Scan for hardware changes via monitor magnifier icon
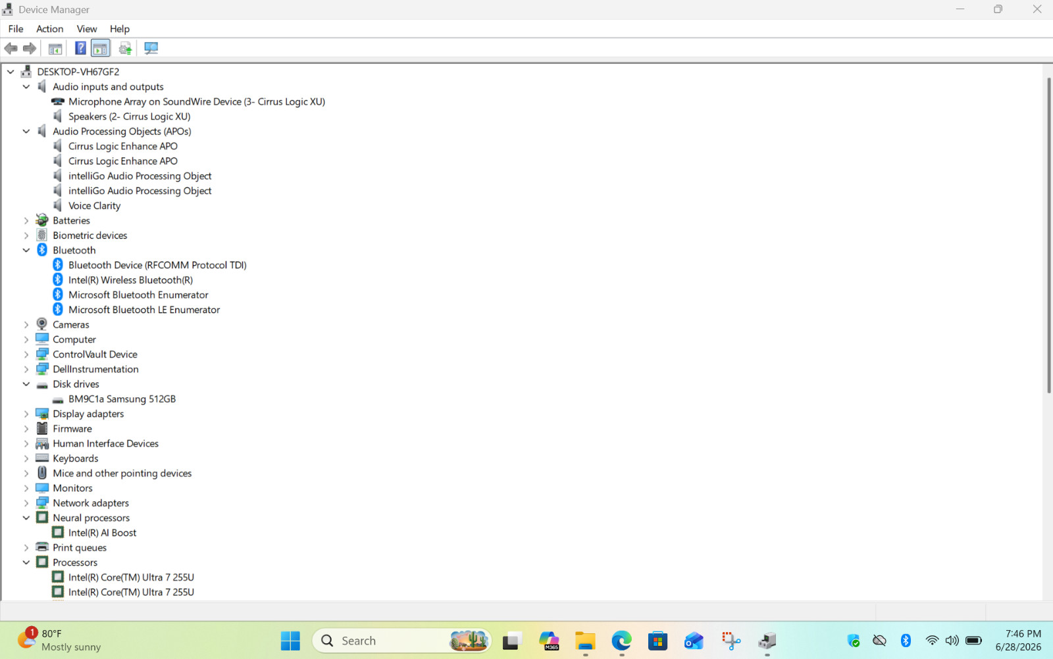The width and height of the screenshot is (1053, 659). coord(151,48)
